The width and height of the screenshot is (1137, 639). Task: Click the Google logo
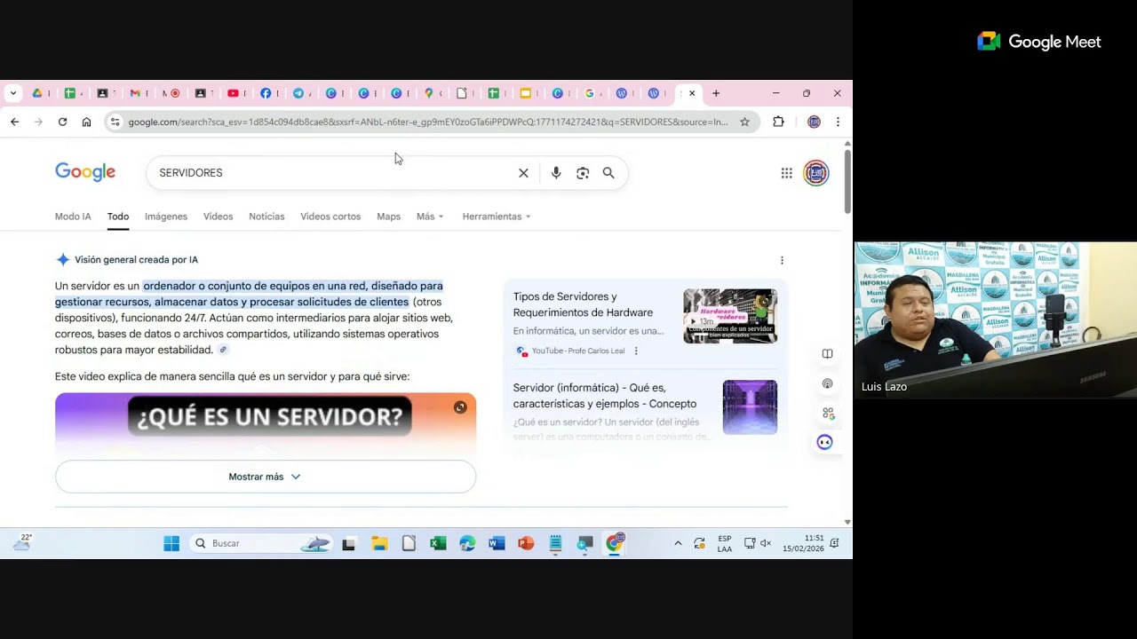(85, 172)
